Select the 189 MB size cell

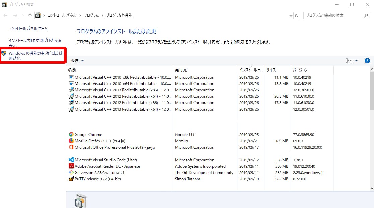[282, 141]
